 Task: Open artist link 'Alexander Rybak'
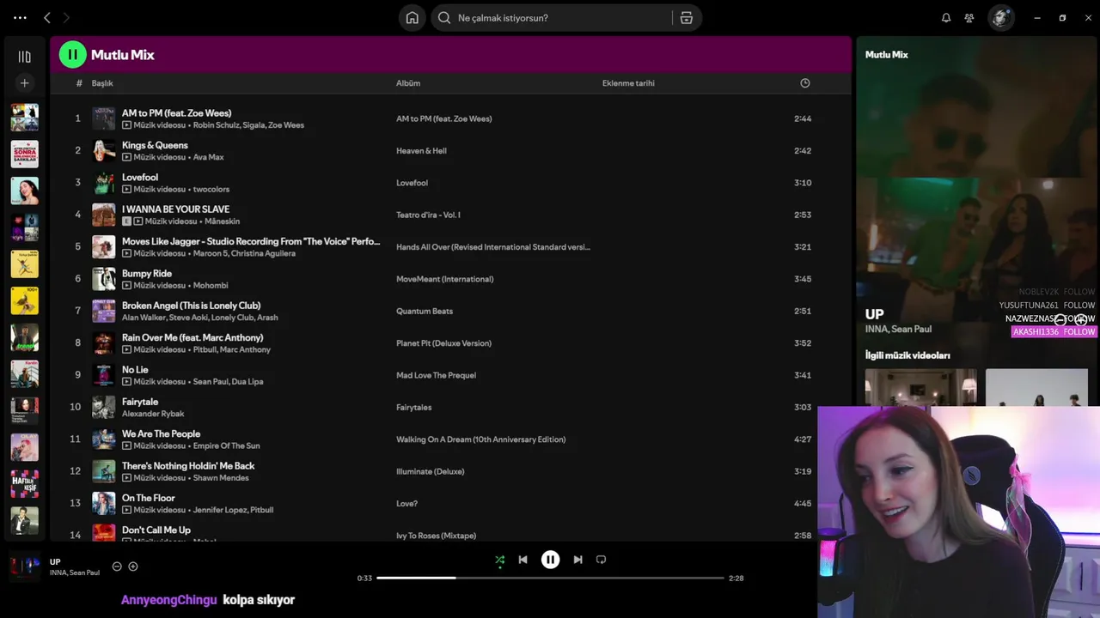[x=153, y=414]
